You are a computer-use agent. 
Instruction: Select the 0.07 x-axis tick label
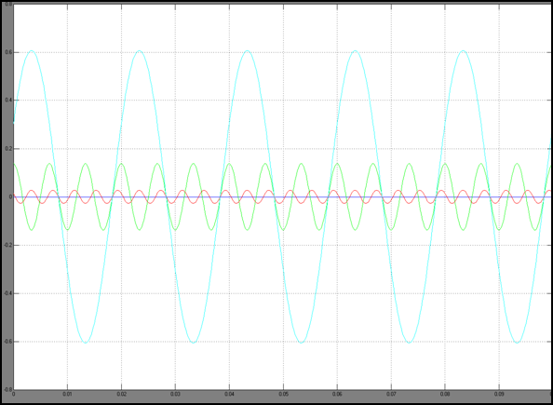391,393
